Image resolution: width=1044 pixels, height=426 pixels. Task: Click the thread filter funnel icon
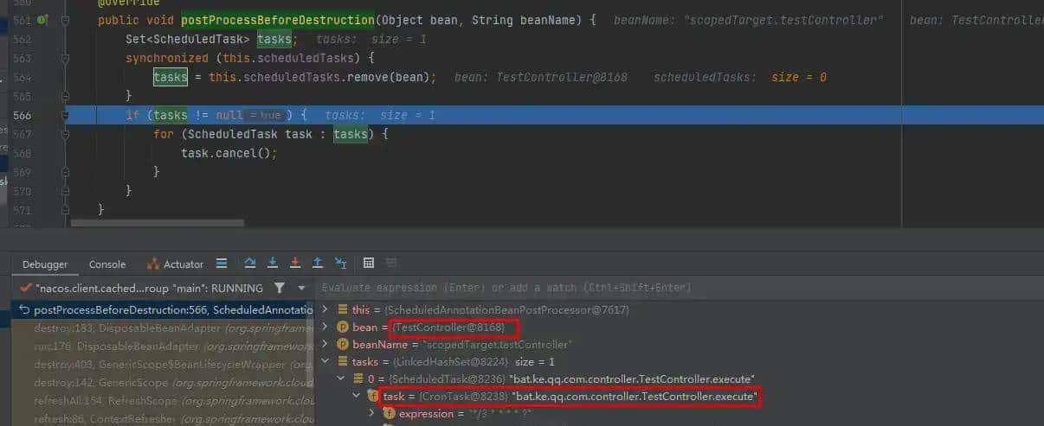coord(279,288)
